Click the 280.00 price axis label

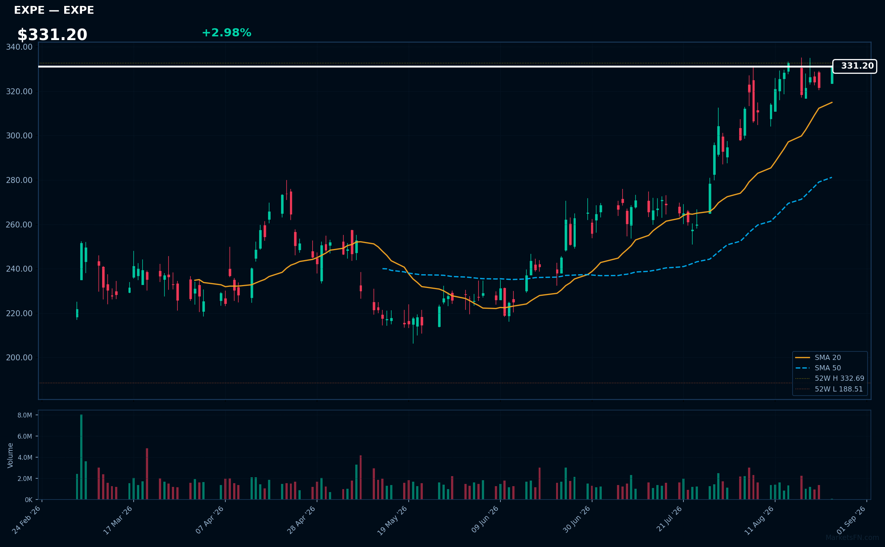coord(19,180)
